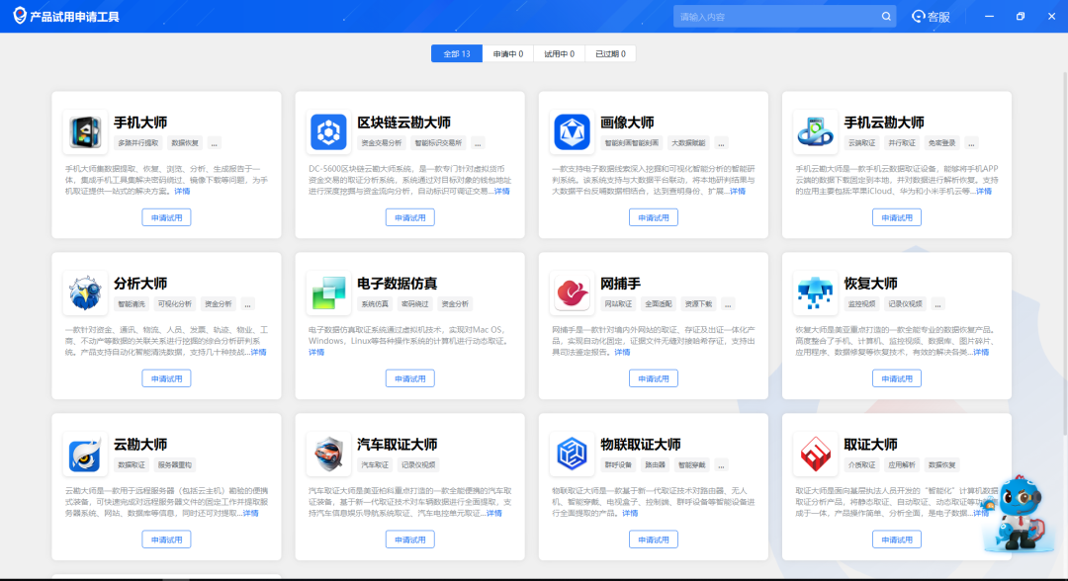This screenshot has height=581, width=1068.
Task: Open 详情 link in 恢复大师 description
Action: pos(981,353)
